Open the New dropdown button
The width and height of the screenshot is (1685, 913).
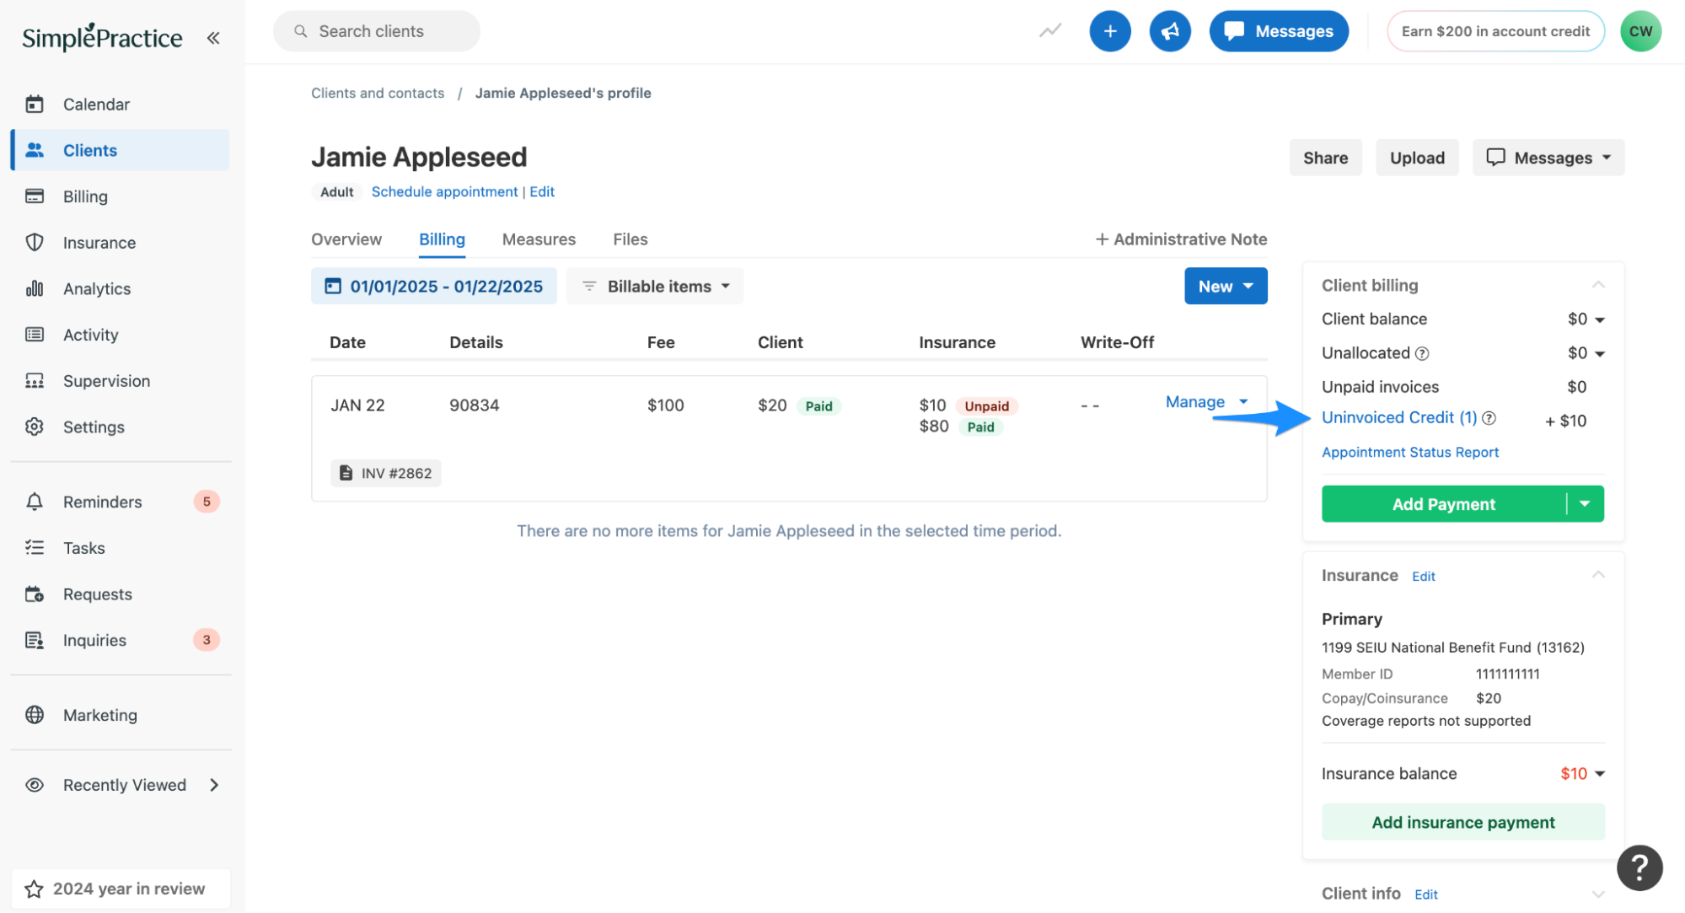(x=1226, y=287)
